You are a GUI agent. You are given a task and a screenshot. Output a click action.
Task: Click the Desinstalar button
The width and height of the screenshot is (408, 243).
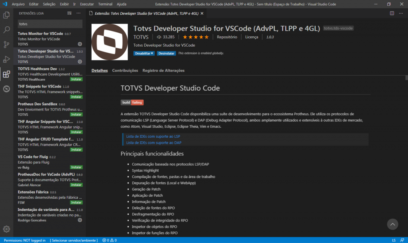coord(166,53)
